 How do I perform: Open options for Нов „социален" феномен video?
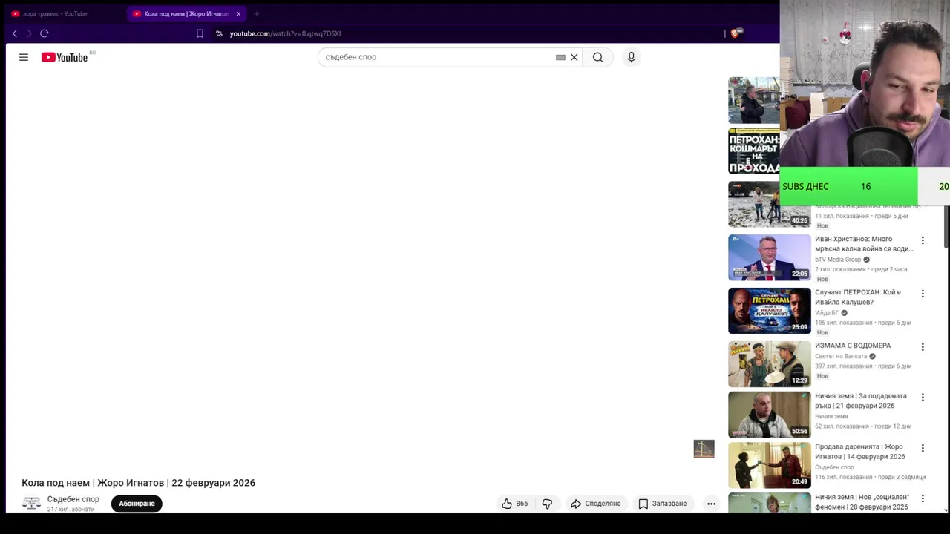[923, 498]
